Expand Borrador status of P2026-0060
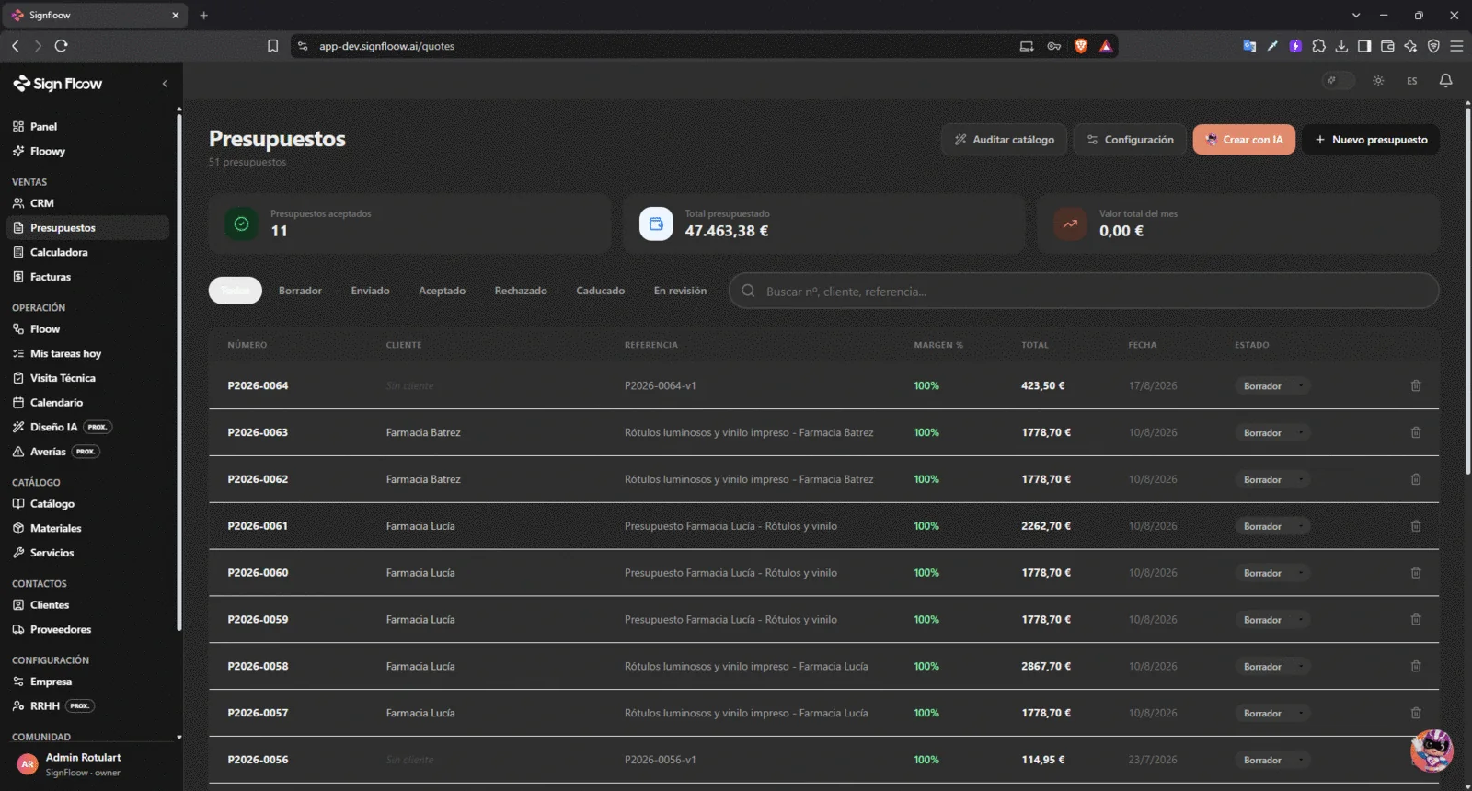Screen dimensions: 1472x791 (x=1272, y=573)
